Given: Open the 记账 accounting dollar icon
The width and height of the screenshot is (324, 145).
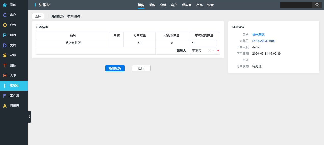Looking at the screenshot, I should click(5, 55).
